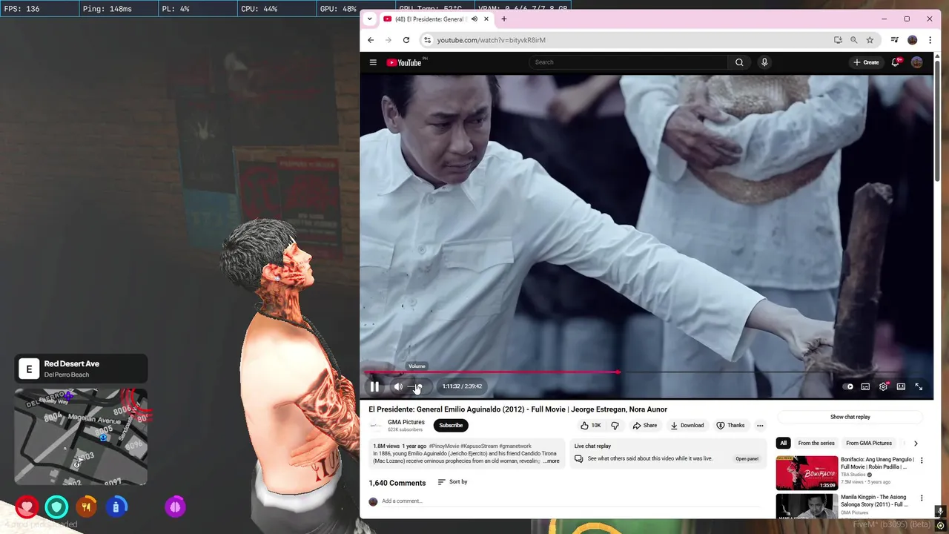Show chat replay

coord(850,417)
